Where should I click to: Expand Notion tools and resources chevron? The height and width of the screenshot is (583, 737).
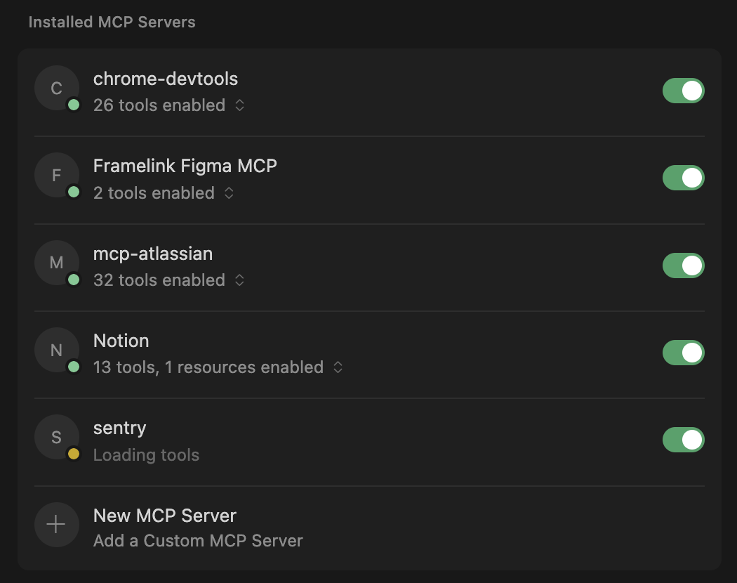pos(338,367)
